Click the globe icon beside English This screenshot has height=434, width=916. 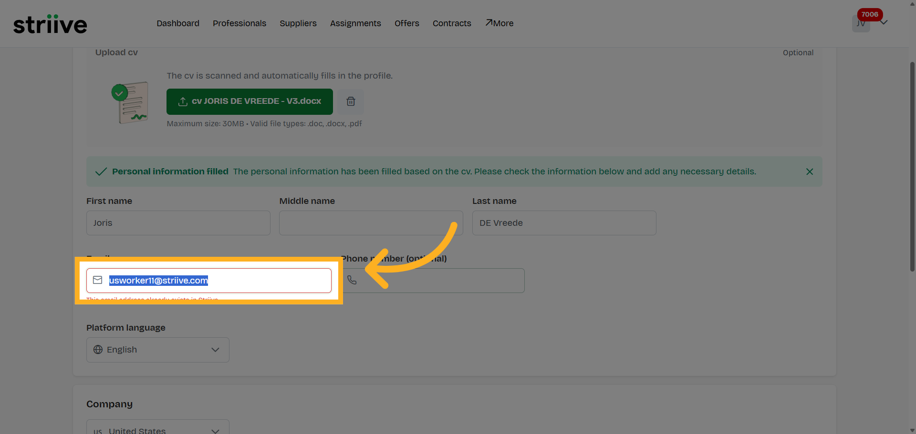[x=98, y=350]
